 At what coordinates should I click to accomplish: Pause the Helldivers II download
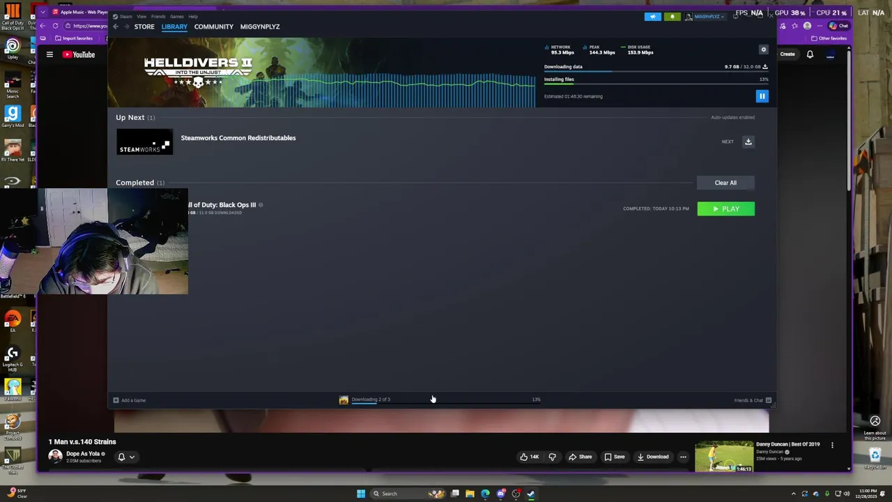[762, 97]
